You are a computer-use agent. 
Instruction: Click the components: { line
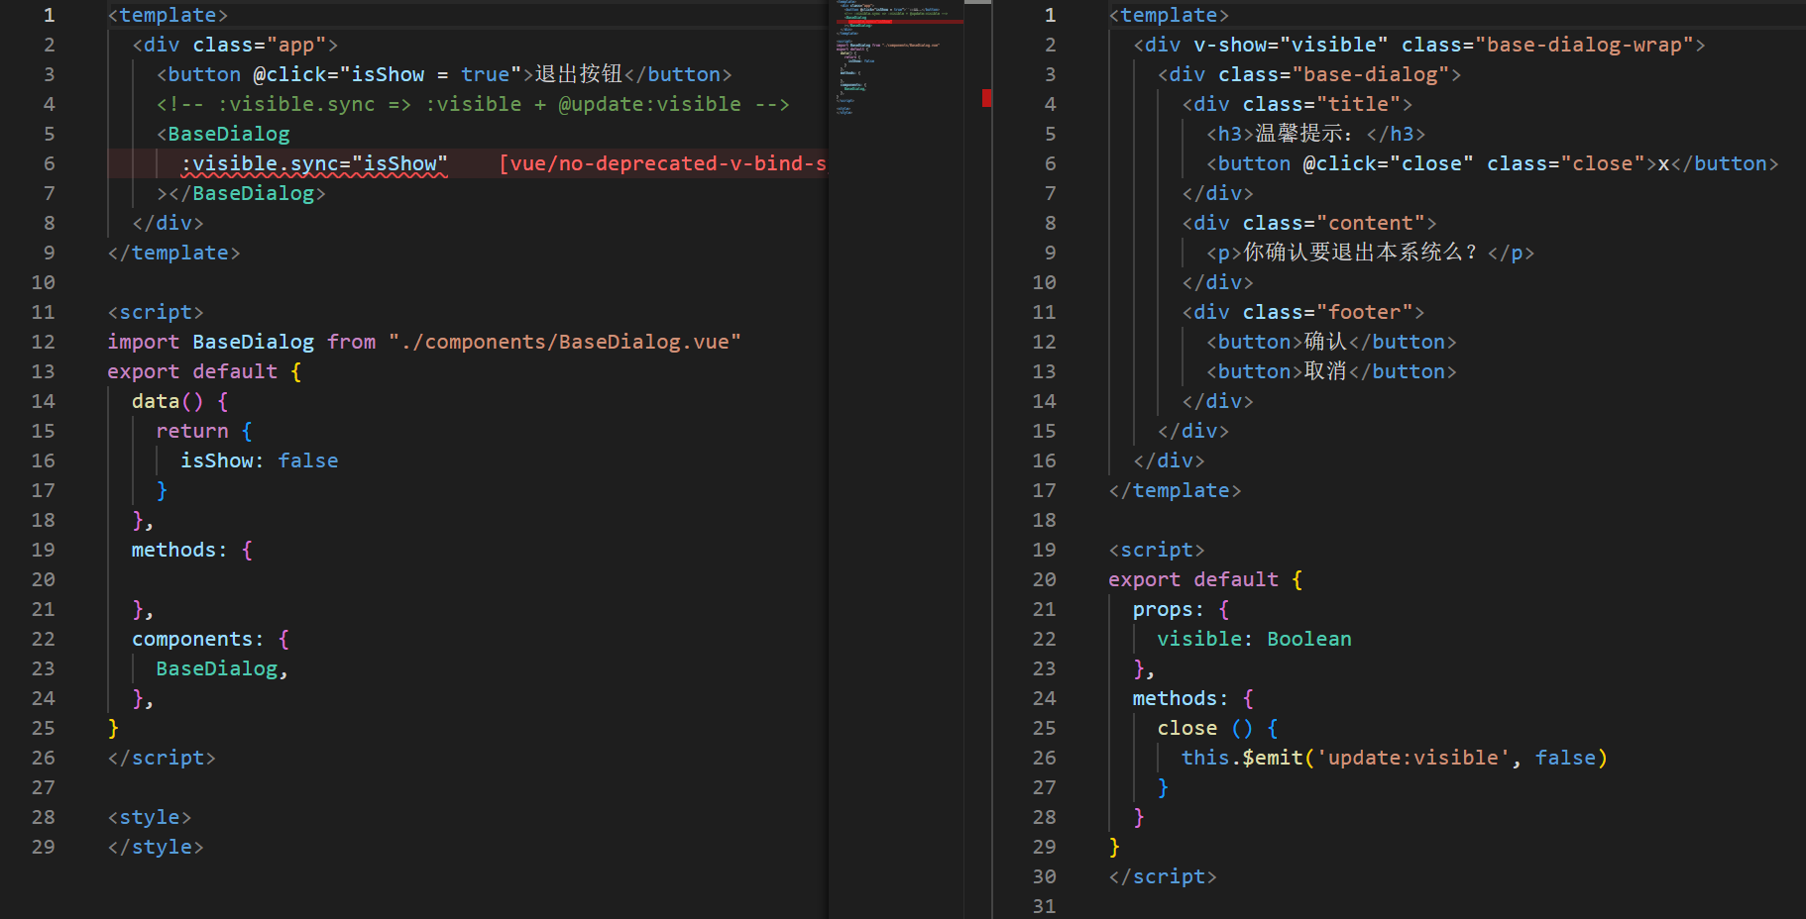(x=211, y=639)
